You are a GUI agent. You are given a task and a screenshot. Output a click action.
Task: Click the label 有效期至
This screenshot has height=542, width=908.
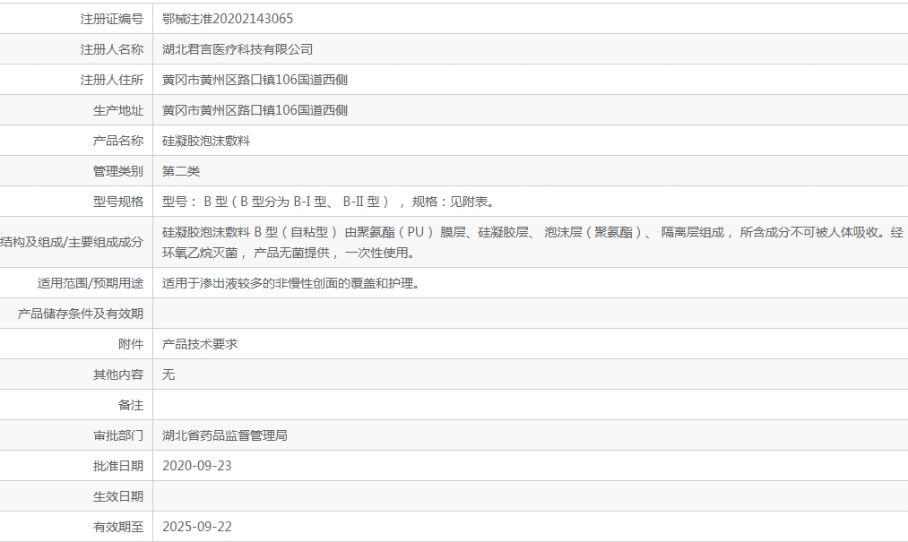tap(118, 527)
